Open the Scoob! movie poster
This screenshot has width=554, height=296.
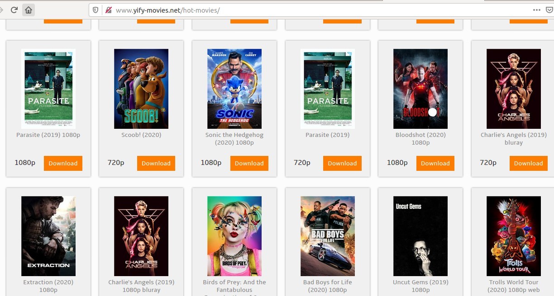pyautogui.click(x=141, y=89)
